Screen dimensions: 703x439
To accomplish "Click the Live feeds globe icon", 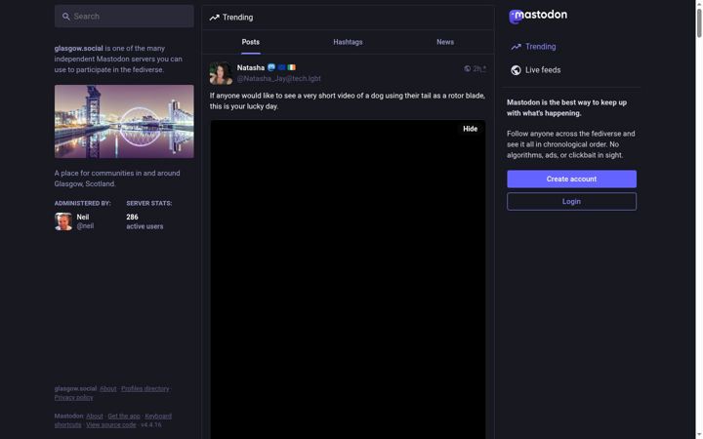I will pos(517,70).
